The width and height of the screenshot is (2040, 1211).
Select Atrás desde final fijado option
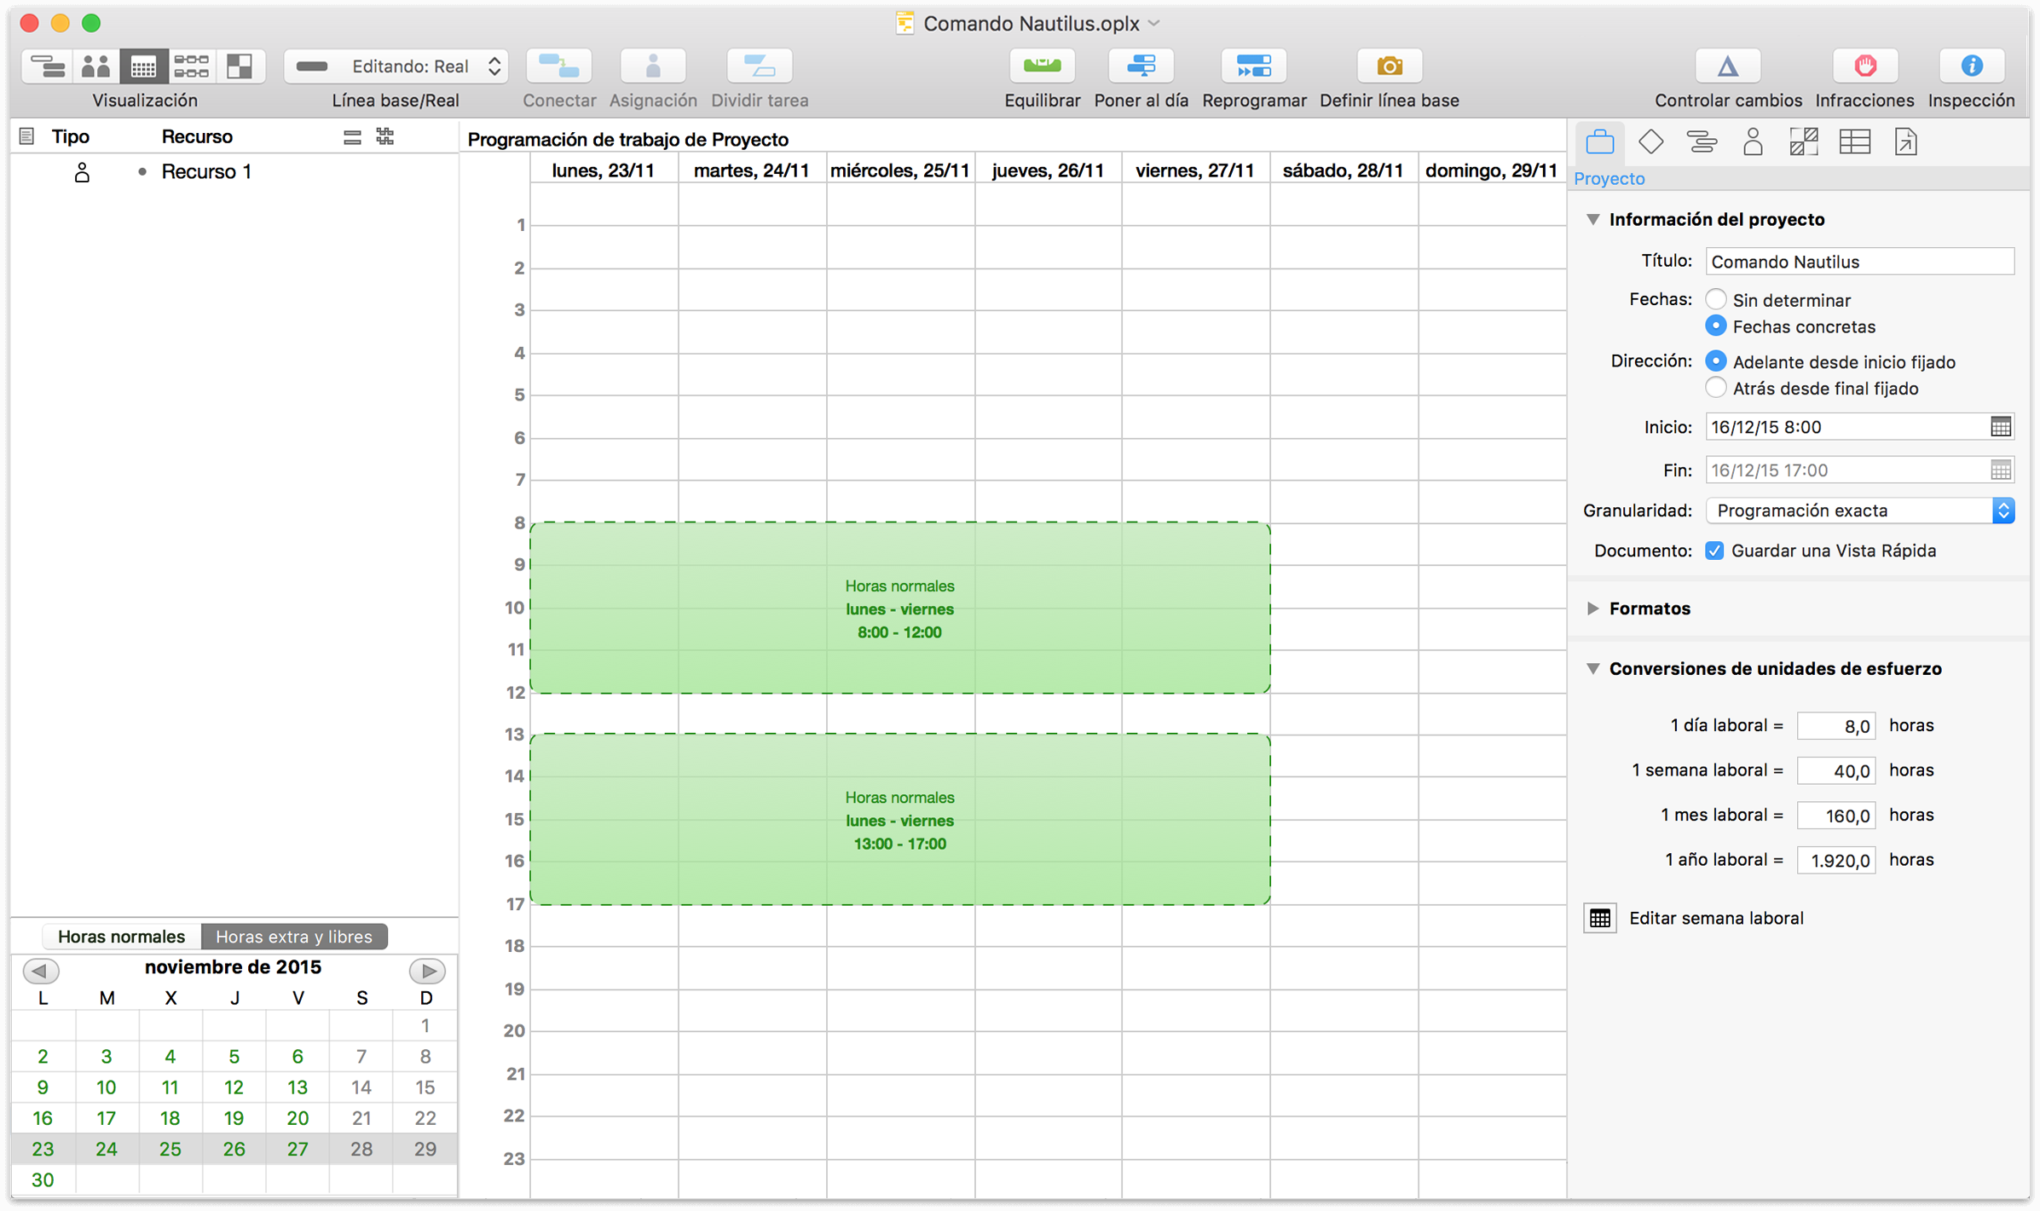coord(1715,389)
